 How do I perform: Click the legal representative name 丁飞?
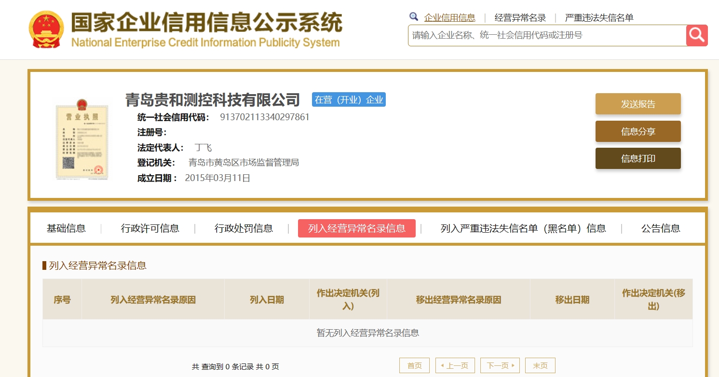click(203, 148)
